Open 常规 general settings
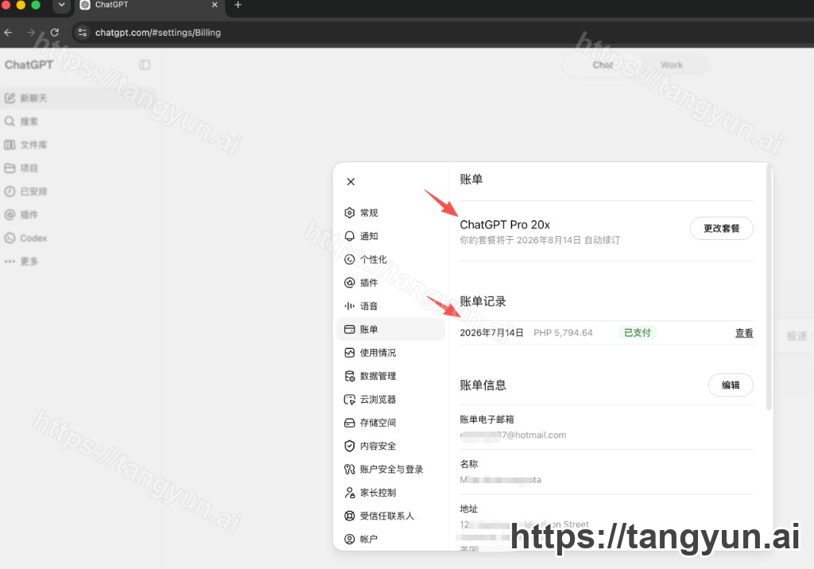Viewport: 814px width, 569px height. point(390,213)
